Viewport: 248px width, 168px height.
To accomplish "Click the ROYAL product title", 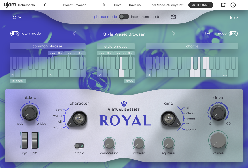I will [125, 121].
